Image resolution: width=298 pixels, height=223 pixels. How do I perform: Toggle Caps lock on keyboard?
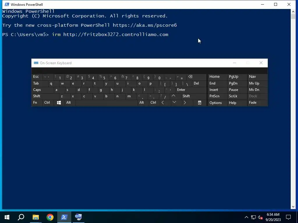(x=42, y=90)
